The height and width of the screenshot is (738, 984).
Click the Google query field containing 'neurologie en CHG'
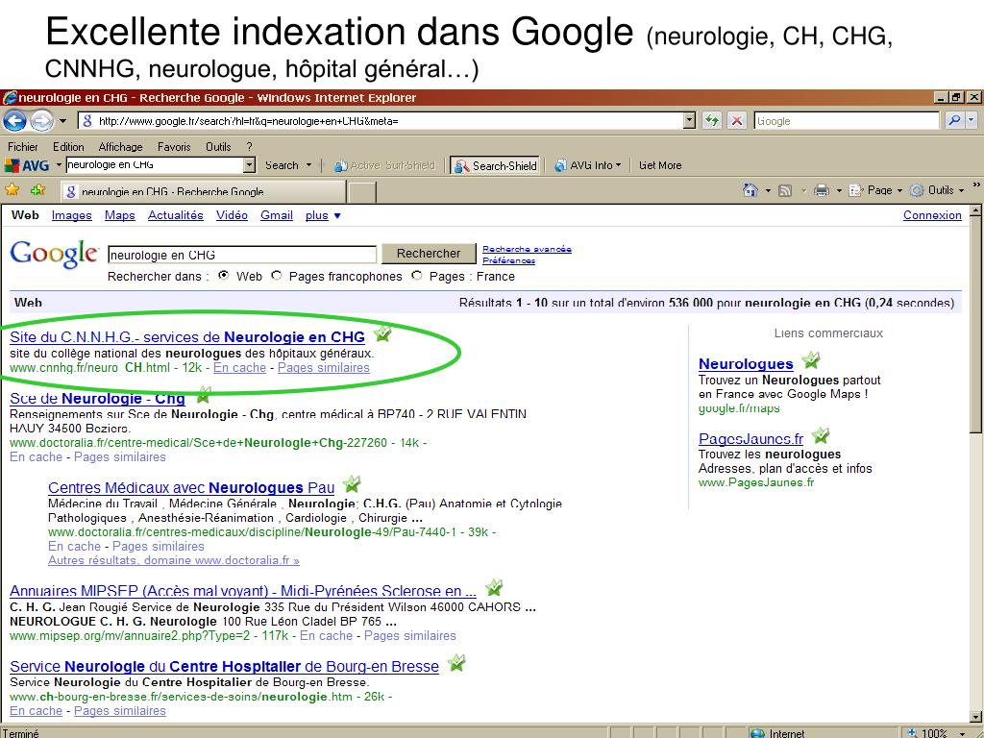click(242, 255)
